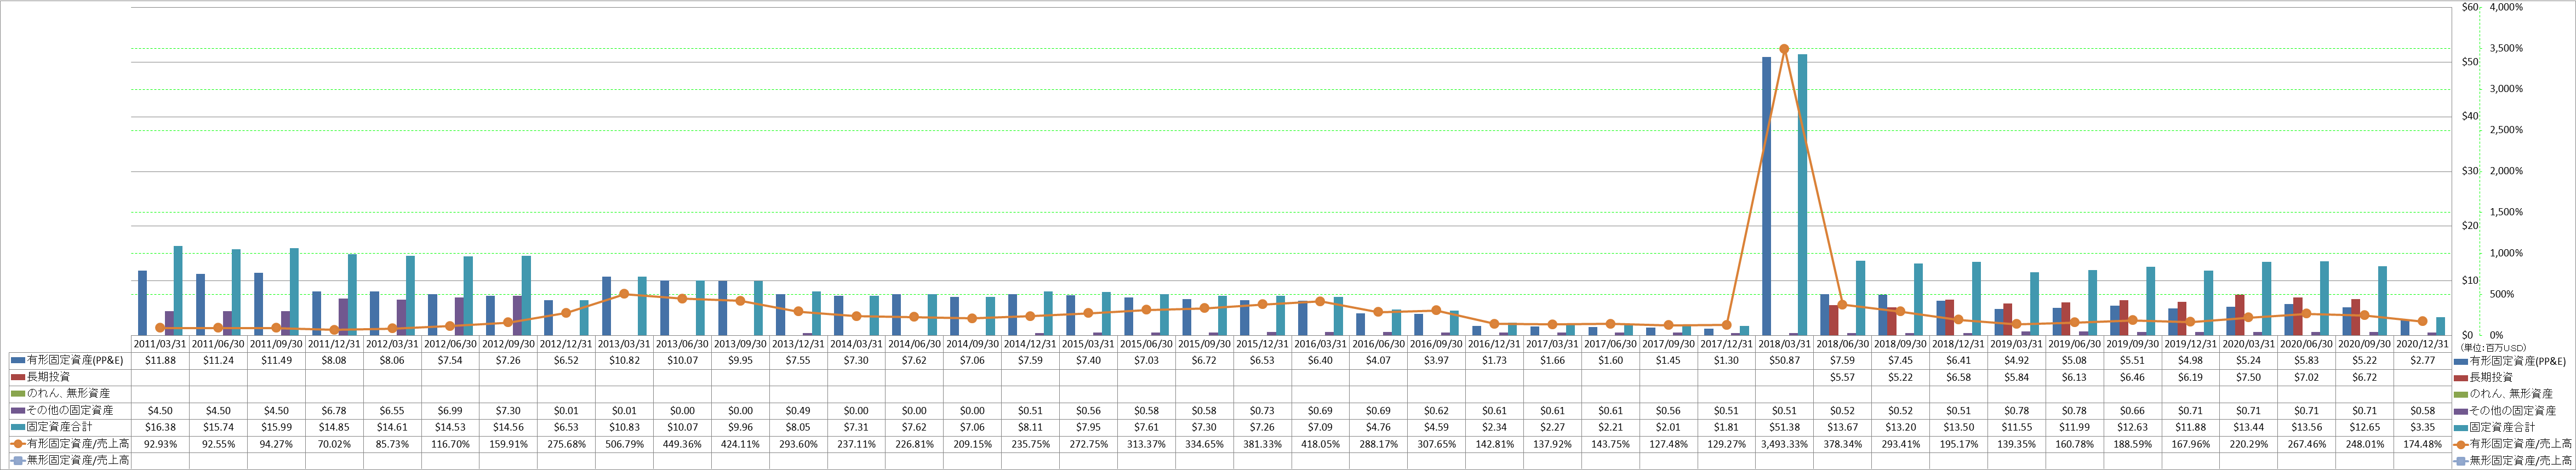Select the 2016/03/31 date column header
Screen dimensions: 2576x470
(1320, 344)
